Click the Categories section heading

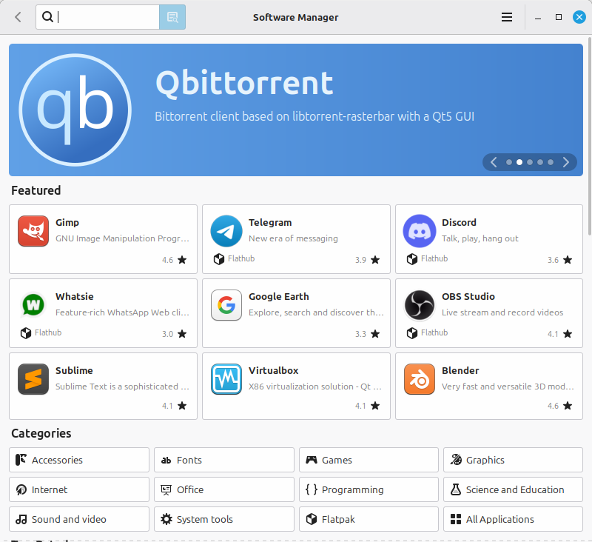pyautogui.click(x=41, y=433)
